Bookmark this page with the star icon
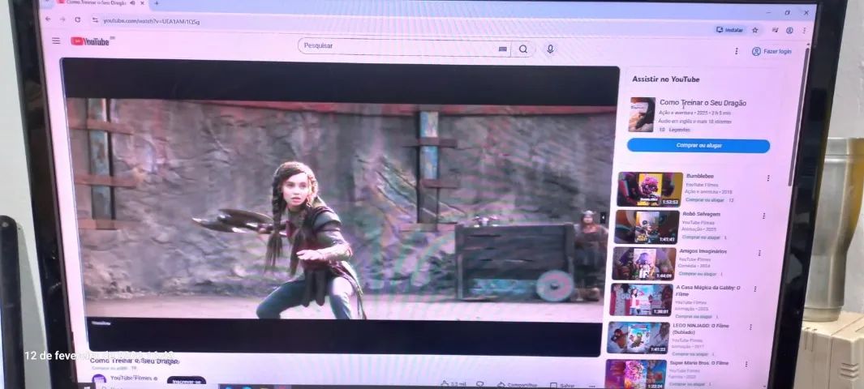864x389 pixels. [755, 30]
